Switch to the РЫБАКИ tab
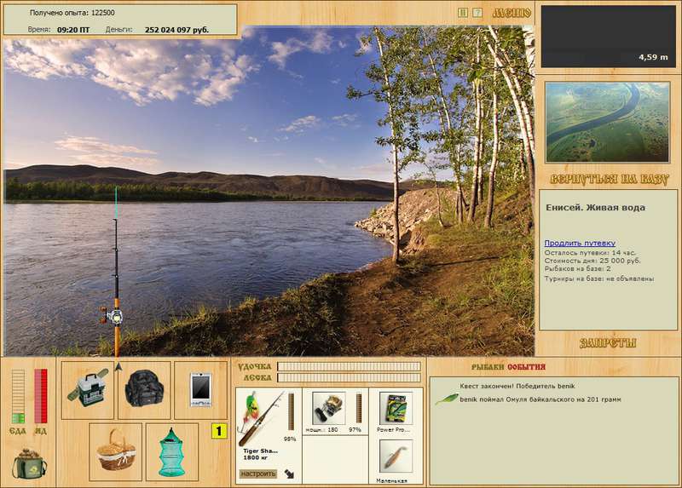The image size is (682, 488). point(488,367)
